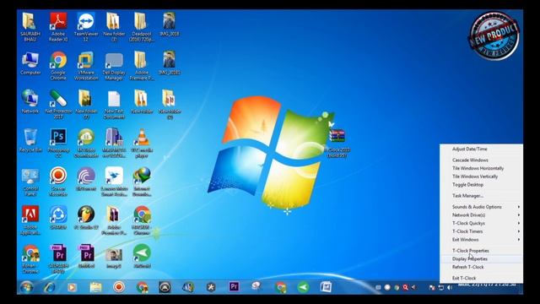
Task: Launch TeamViewer 12 from the desktop
Action: point(86,27)
